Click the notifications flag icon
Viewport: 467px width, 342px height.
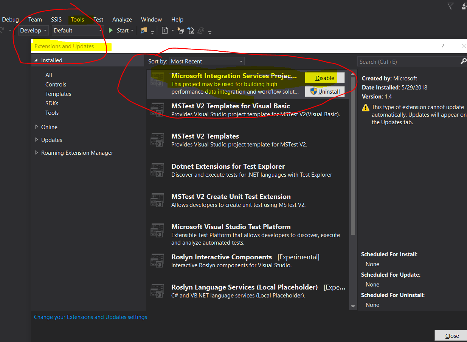click(450, 6)
